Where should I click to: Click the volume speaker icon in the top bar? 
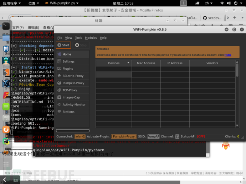tap(229, 3)
